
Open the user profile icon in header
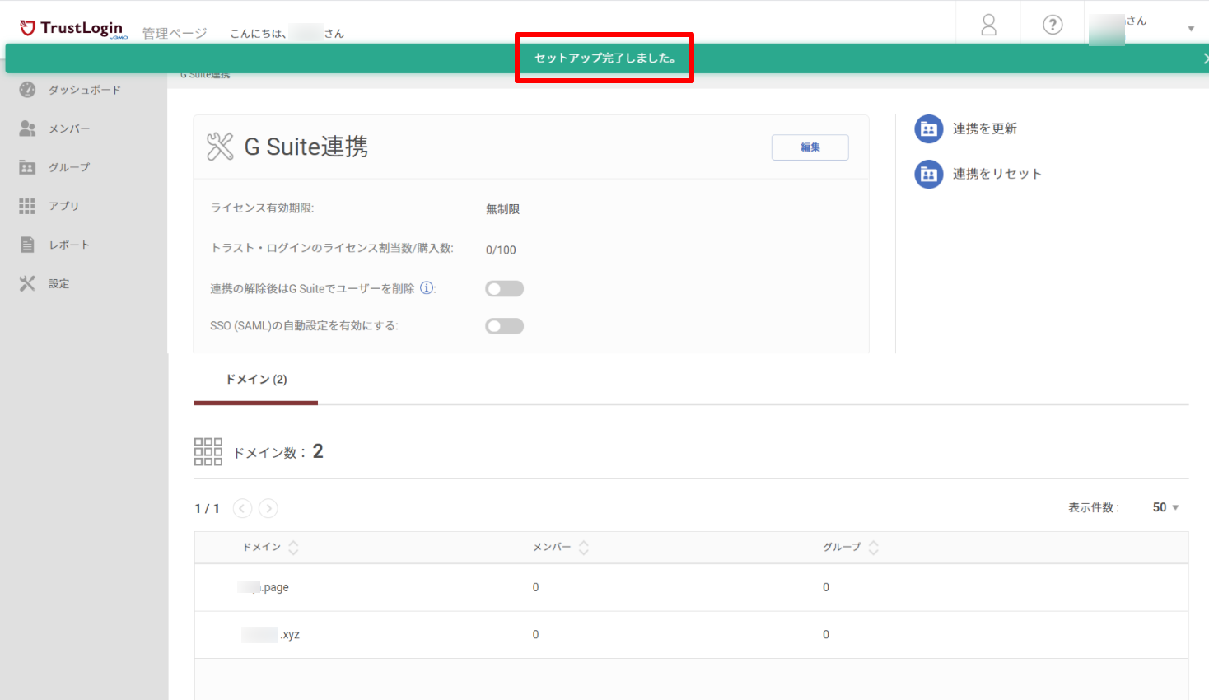tap(988, 25)
